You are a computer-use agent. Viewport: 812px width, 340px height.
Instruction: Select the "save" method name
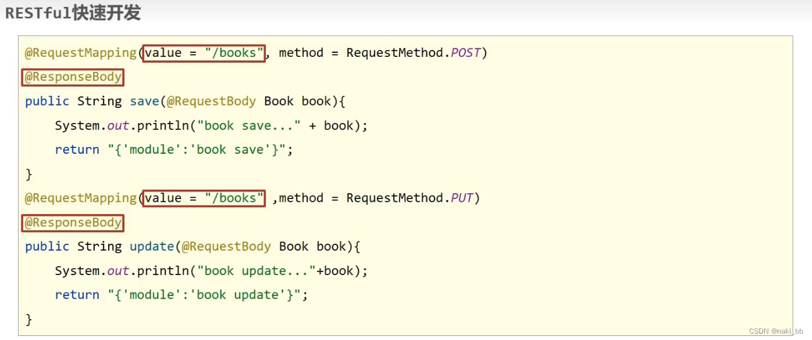click(x=144, y=101)
